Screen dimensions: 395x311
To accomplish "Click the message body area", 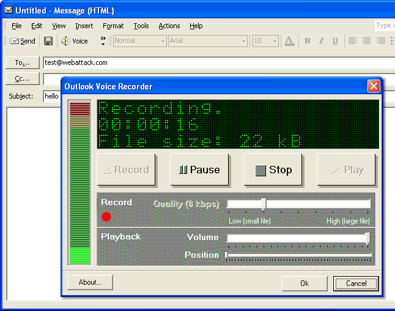I will tap(34, 203).
